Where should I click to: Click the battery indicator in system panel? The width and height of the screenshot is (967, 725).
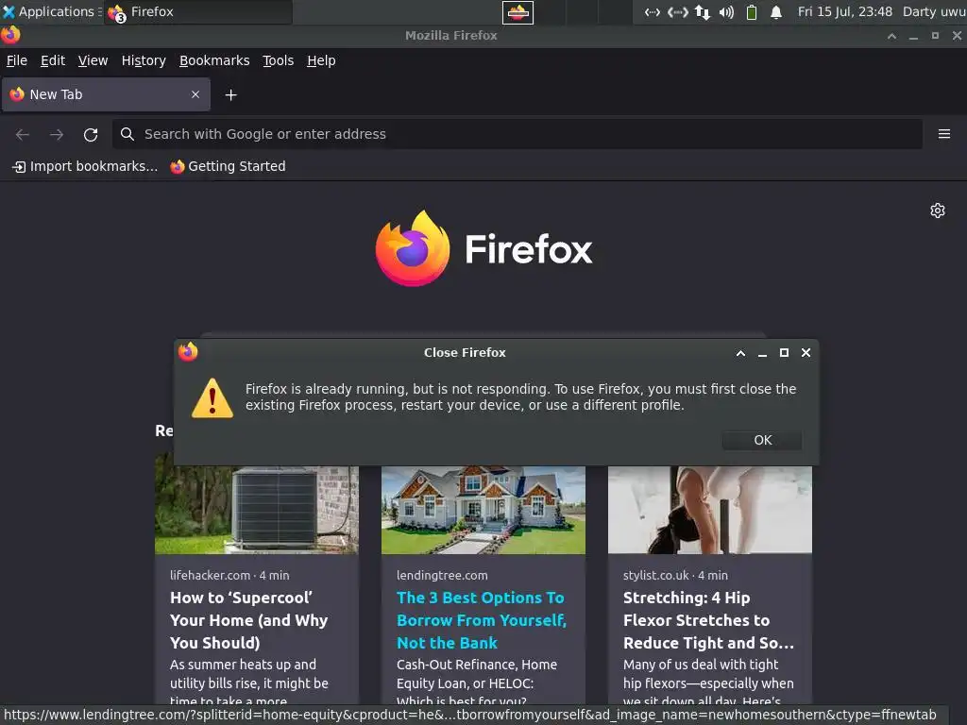751,11
